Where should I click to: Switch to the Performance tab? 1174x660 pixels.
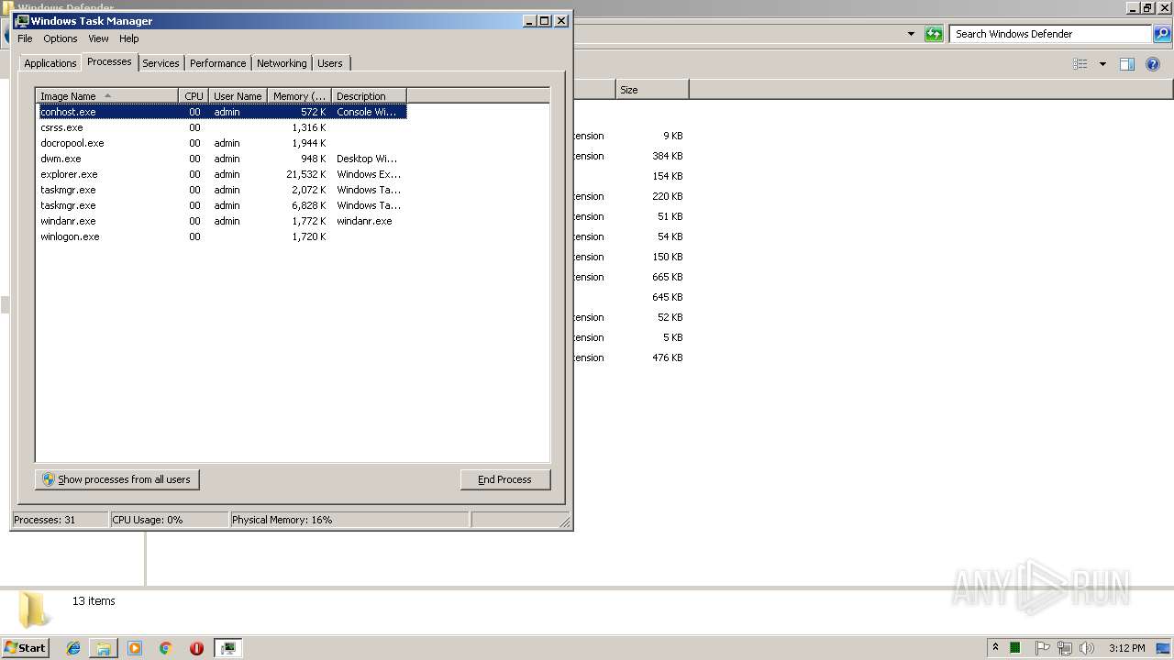pos(217,63)
